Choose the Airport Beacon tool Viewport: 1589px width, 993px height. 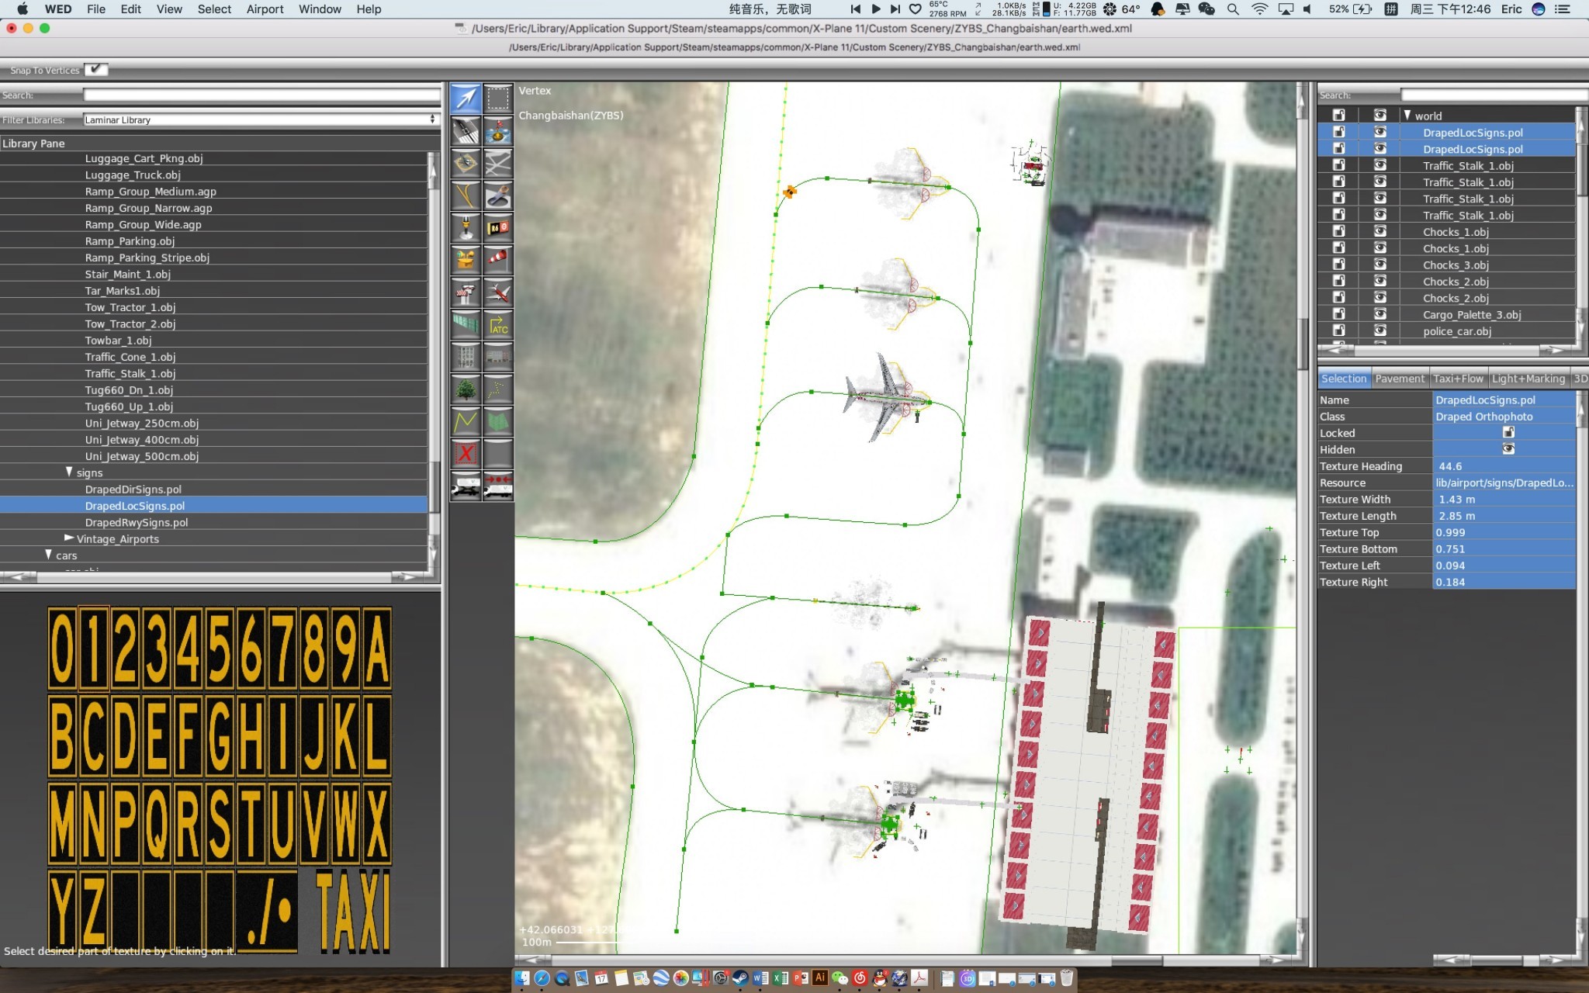pos(466,260)
